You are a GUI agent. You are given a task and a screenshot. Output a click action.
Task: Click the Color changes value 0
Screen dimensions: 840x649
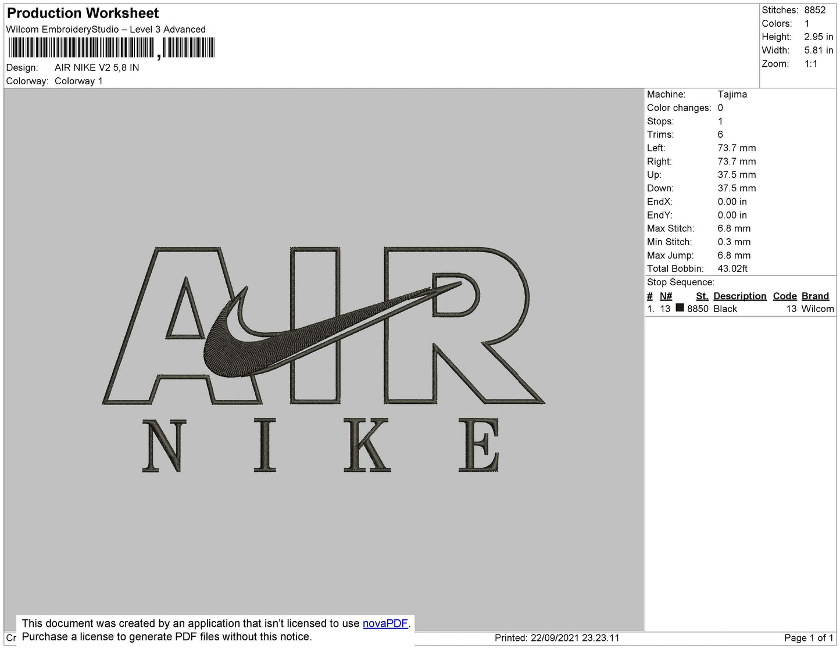720,107
